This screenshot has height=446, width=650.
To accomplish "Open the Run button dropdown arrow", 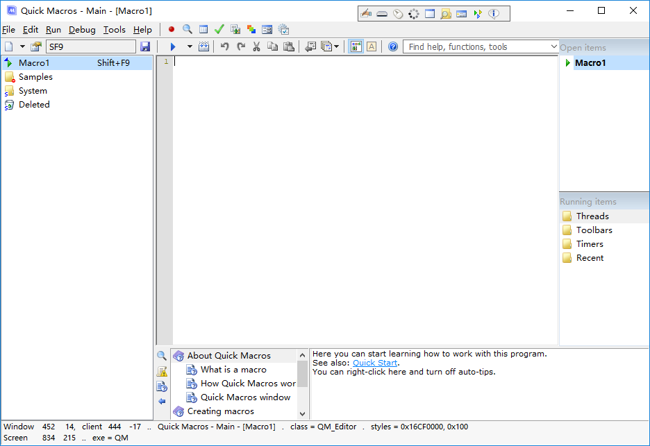I will (x=189, y=46).
